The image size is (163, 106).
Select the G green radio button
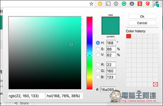[98, 71]
